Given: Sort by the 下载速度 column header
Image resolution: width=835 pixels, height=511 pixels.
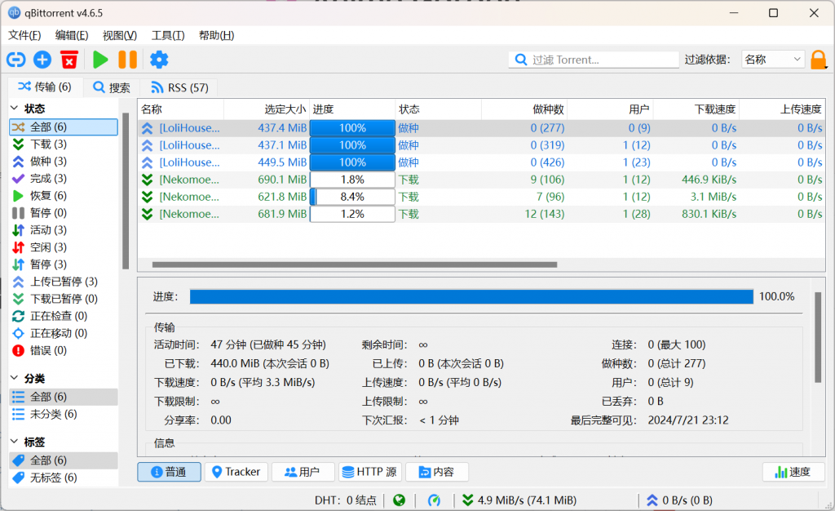Looking at the screenshot, I should click(696, 109).
